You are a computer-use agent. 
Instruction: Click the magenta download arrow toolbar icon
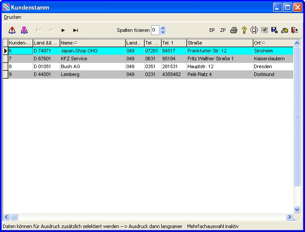(x=24, y=30)
